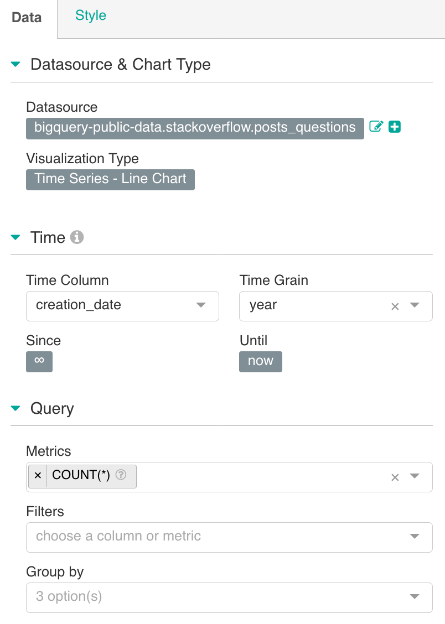Click the bigquery posts_questions datasource label
Image resolution: width=445 pixels, height=624 pixels.
[x=195, y=128]
